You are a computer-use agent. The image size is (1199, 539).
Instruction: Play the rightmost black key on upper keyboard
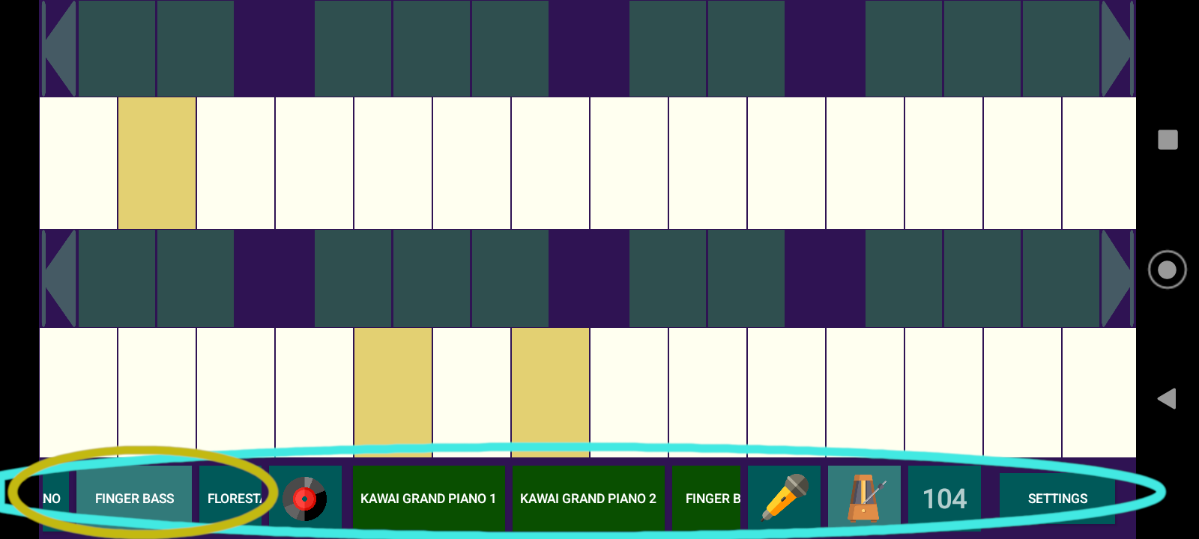(x=1061, y=48)
